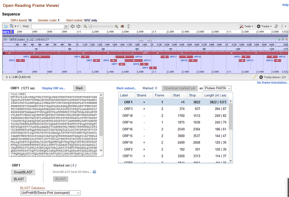This screenshot has height=197, width=289.
Task: Click the zoom in magnifier icon
Action: pyautogui.click(x=116, y=26)
